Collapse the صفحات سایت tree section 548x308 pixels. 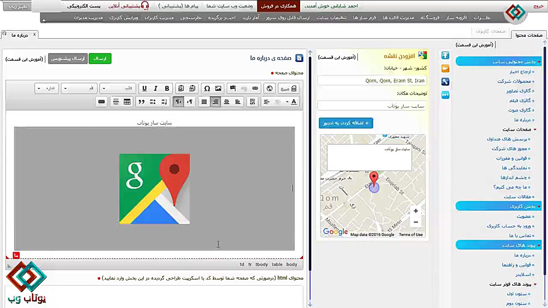pyautogui.click(x=534, y=129)
